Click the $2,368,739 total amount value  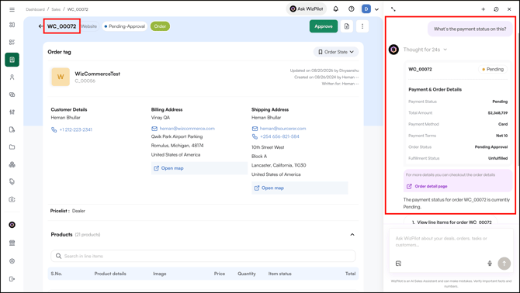coord(497,113)
